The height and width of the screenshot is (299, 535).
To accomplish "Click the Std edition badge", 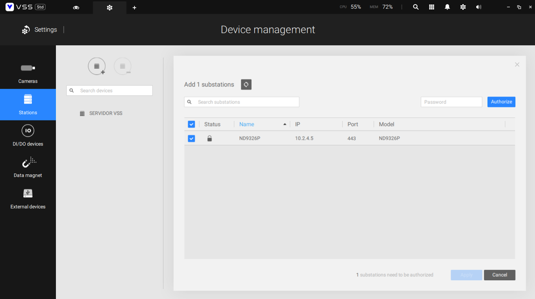I will [x=40, y=7].
